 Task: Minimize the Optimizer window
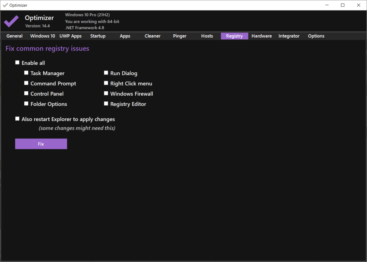tap(327, 5)
